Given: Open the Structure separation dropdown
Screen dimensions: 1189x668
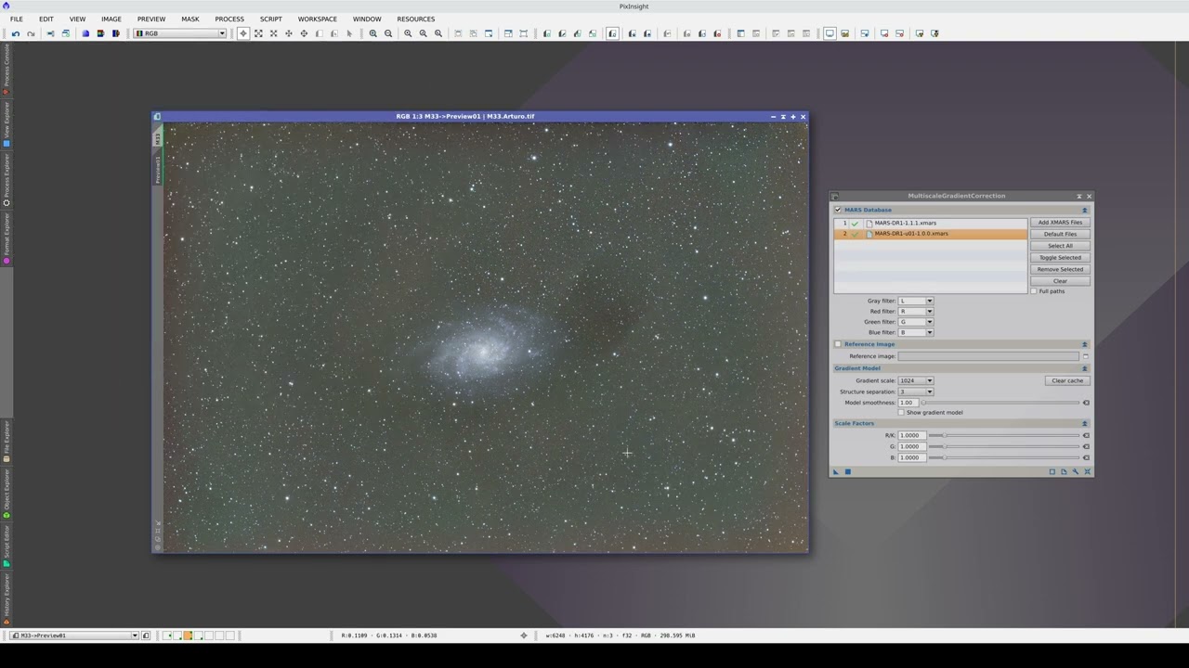Looking at the screenshot, I should tap(915, 392).
